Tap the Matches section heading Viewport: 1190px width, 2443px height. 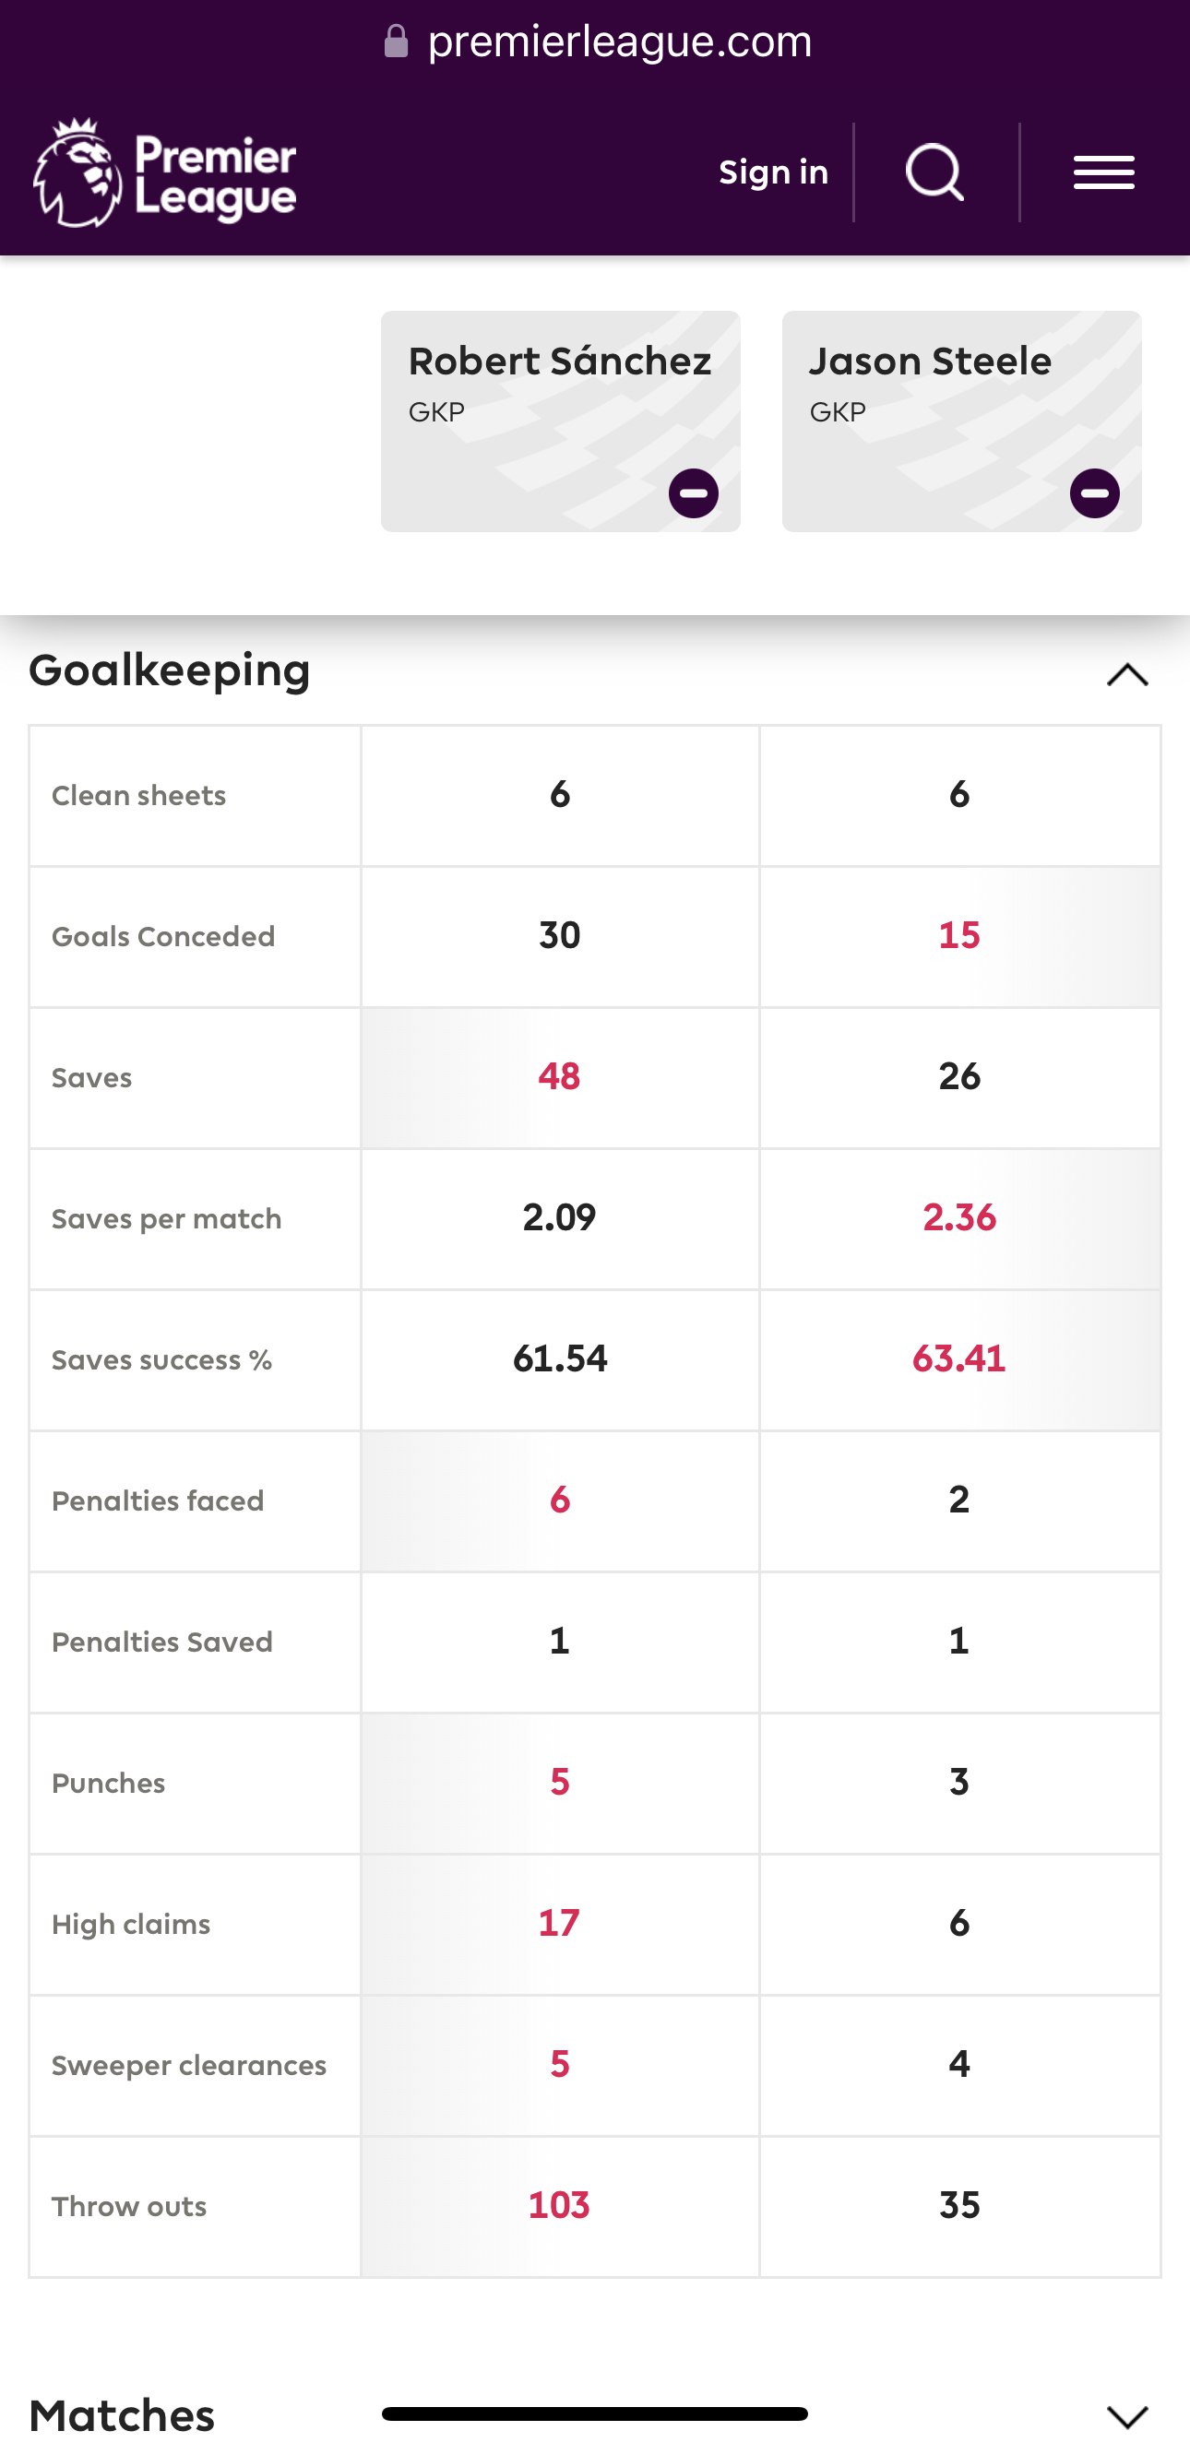click(x=122, y=2415)
